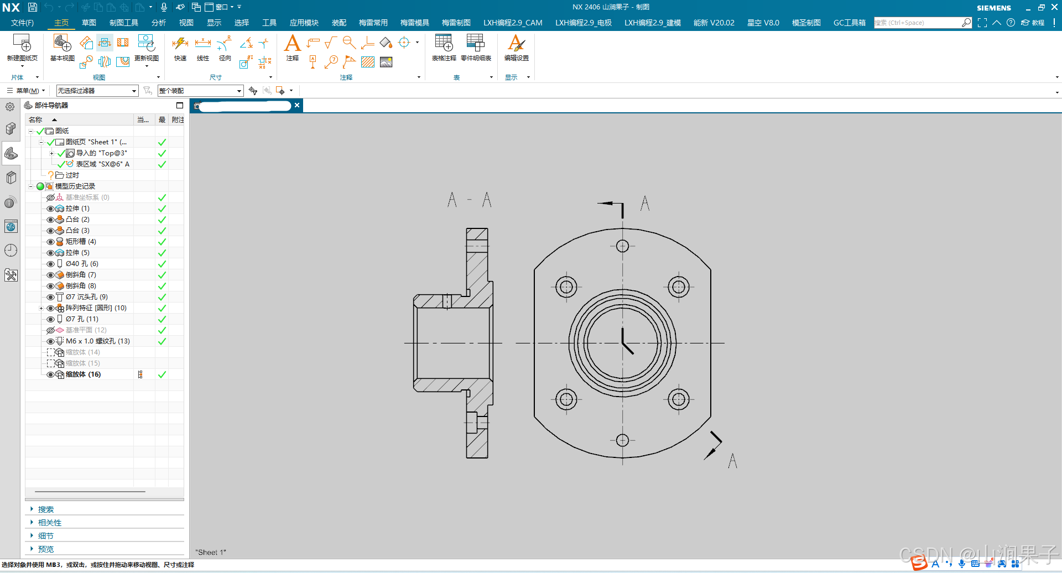Viewport: 1062px width, 573px height.
Task: Click the Parts List (零件明细表) icon
Action: coord(476,43)
